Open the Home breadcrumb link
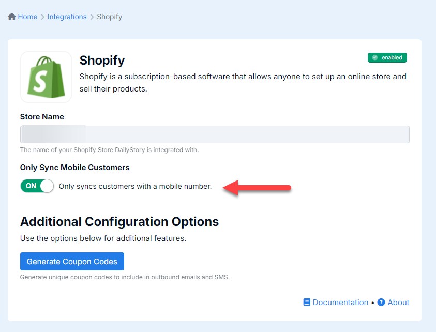 (27, 17)
